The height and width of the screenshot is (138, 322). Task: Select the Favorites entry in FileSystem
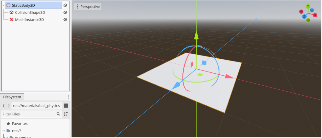tap(20, 124)
